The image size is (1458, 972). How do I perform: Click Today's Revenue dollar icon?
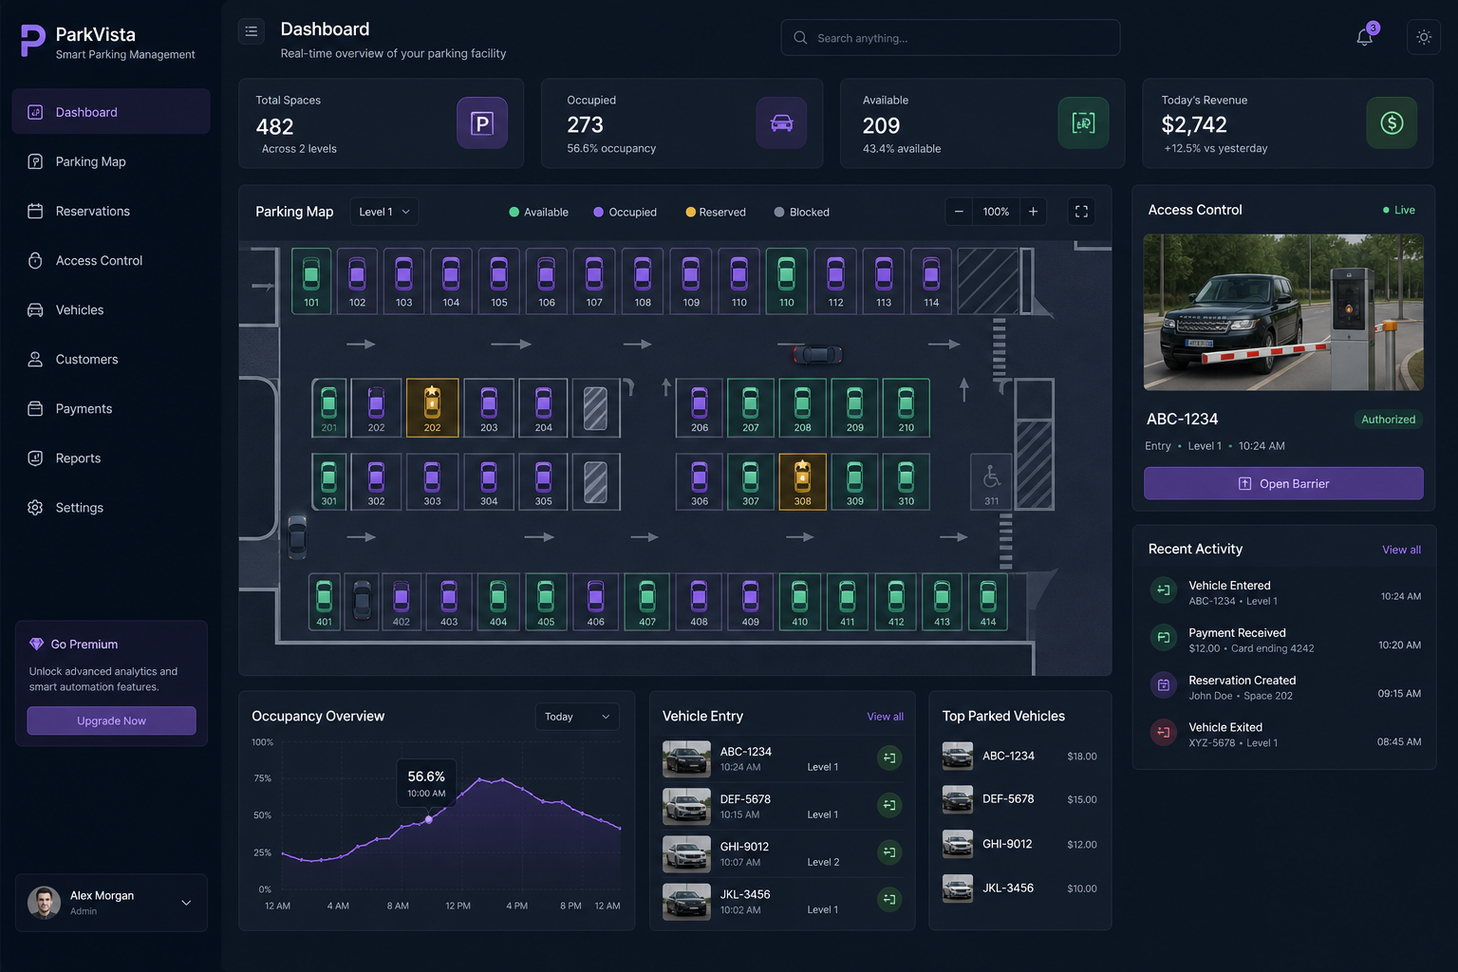coord(1392,123)
